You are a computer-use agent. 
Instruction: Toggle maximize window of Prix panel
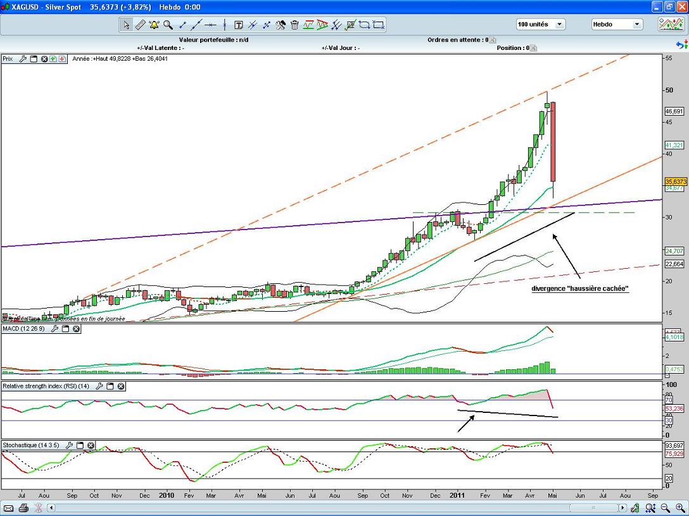click(x=34, y=59)
